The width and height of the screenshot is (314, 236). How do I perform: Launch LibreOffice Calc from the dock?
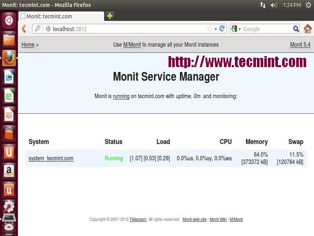pyautogui.click(x=9, y=95)
